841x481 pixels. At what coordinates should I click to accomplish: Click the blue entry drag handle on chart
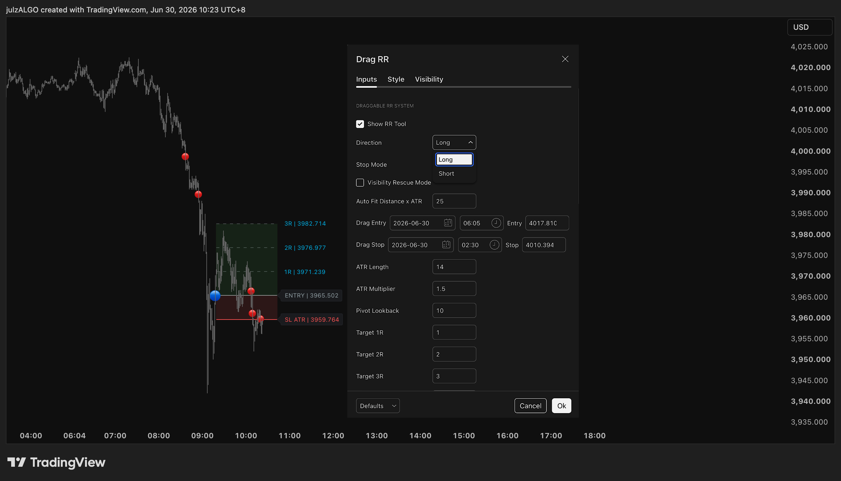tap(215, 295)
